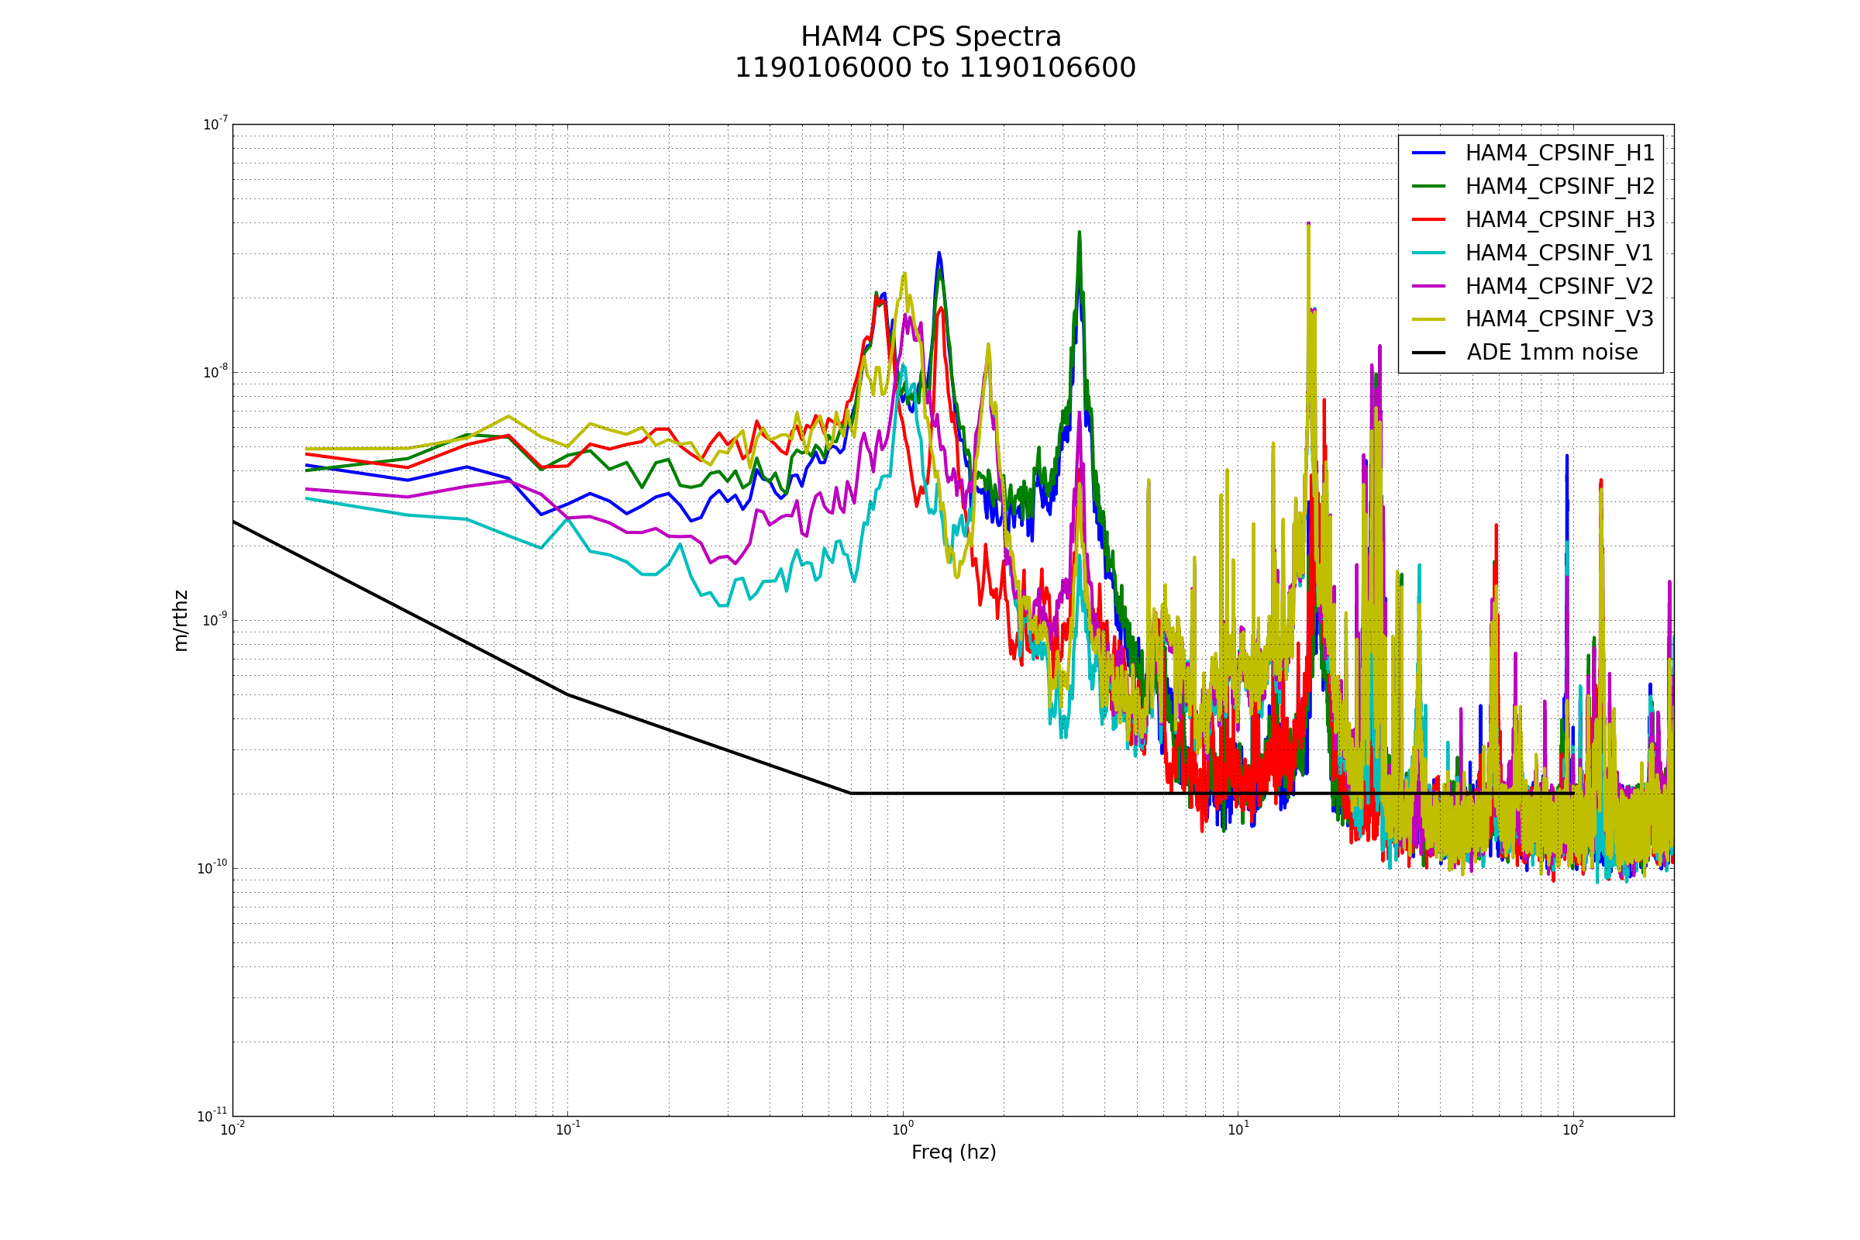Click blue line swatch for H1 in legend
Image resolution: width=1860 pixels, height=1240 pixels.
pos(1429,153)
